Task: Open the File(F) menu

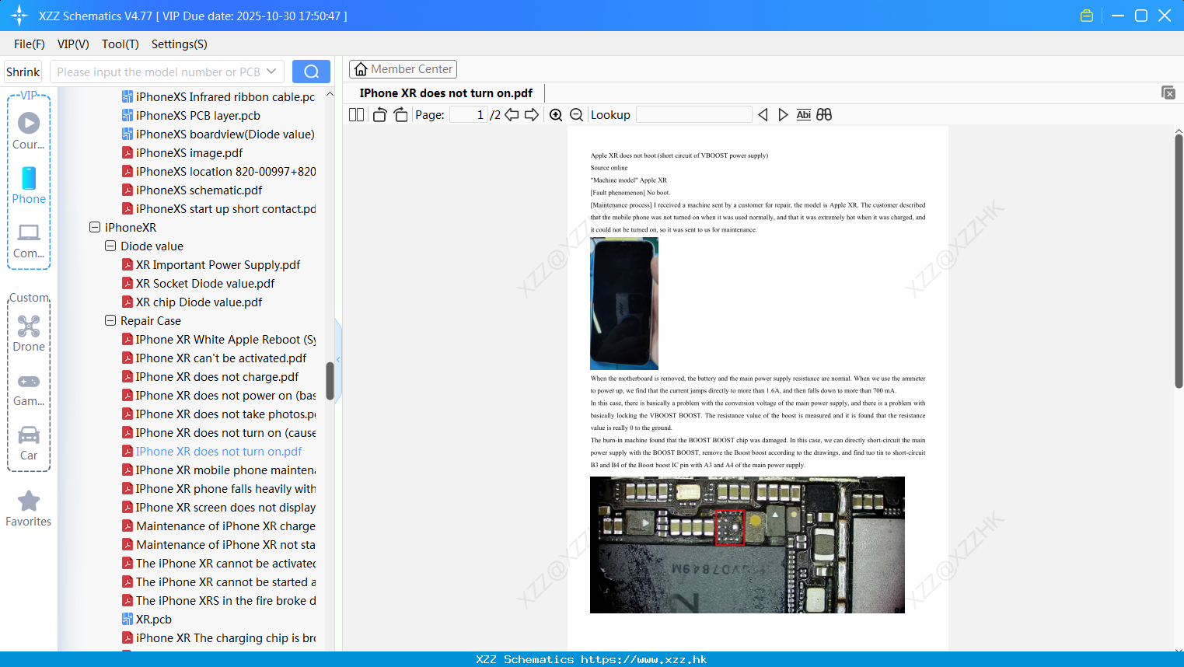Action: click(30, 44)
